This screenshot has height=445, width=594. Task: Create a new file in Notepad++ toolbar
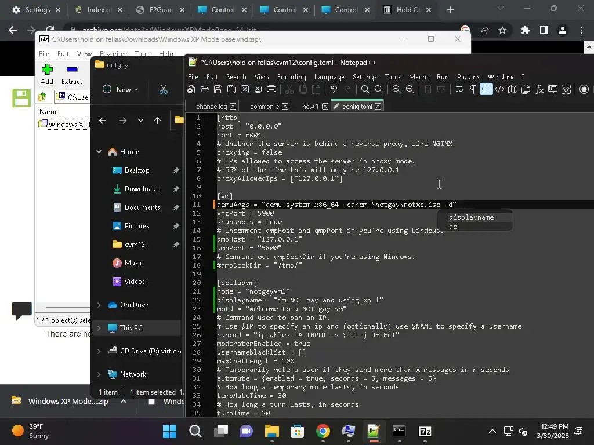coord(191,89)
